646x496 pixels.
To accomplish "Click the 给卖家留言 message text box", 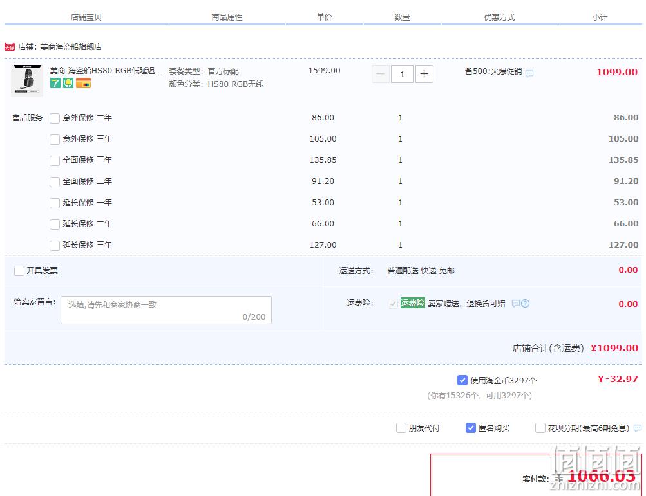I will tap(166, 310).
